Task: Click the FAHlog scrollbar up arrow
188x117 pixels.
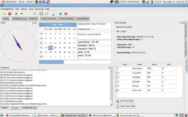Action: click(111, 71)
